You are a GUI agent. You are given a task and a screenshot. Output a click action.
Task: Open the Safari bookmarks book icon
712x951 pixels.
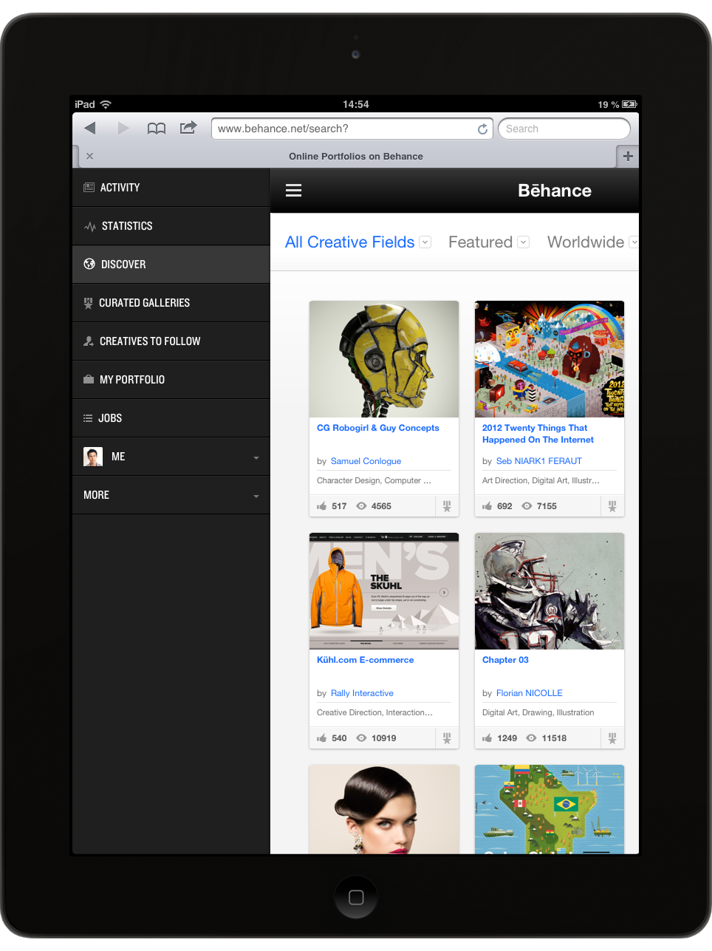[156, 129]
